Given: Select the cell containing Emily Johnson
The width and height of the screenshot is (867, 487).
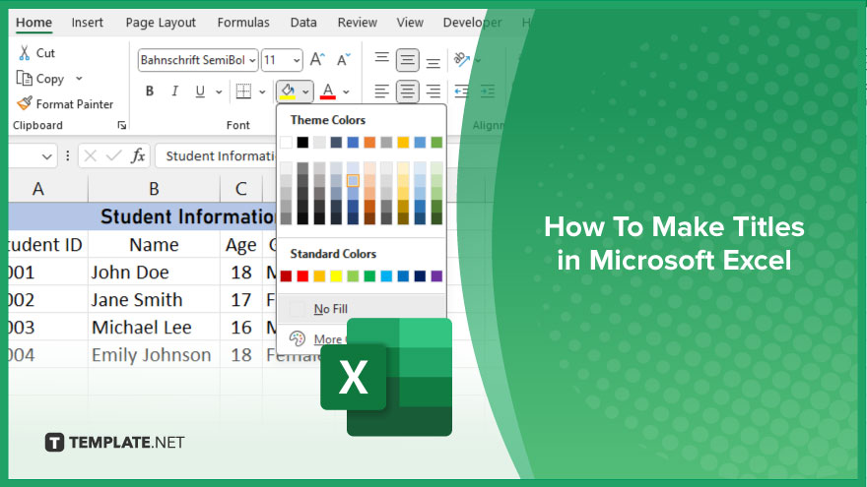Looking at the screenshot, I should pyautogui.click(x=154, y=355).
